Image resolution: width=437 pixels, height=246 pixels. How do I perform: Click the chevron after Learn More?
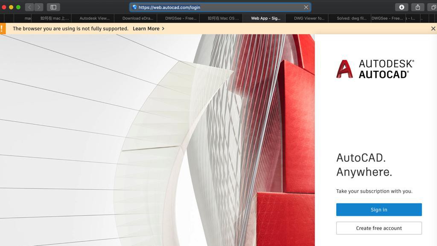pyautogui.click(x=163, y=29)
